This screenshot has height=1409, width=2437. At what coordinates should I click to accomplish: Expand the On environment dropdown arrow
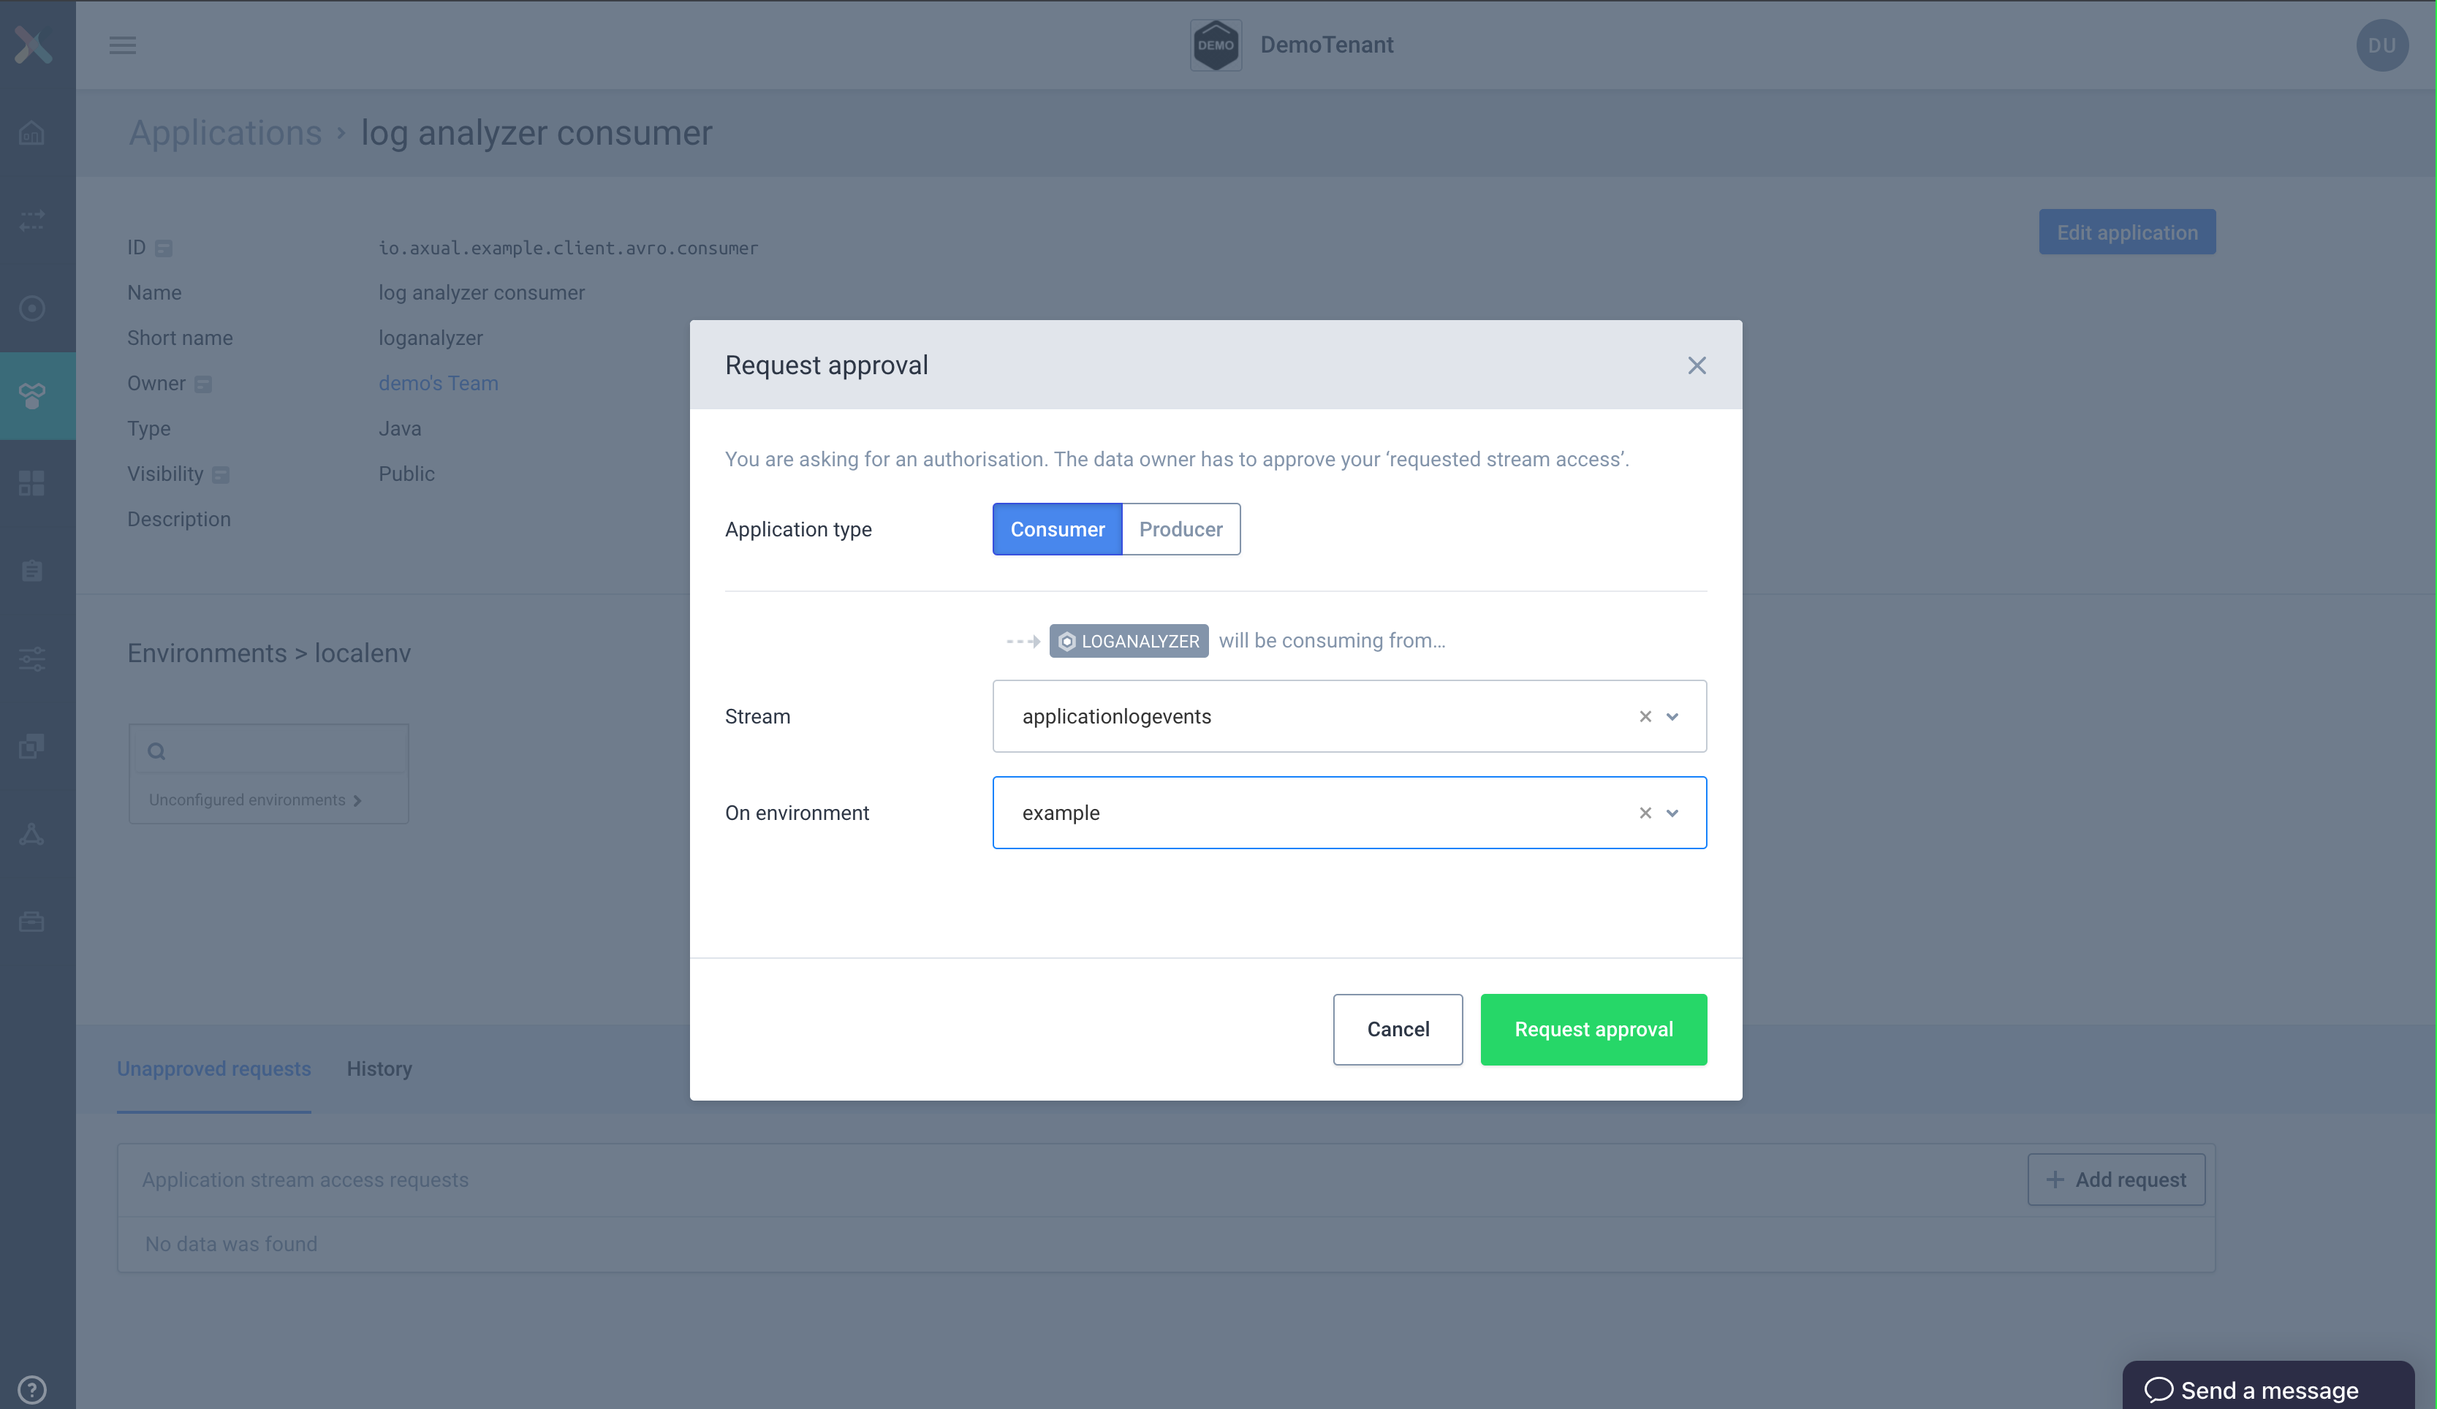coord(1672,813)
